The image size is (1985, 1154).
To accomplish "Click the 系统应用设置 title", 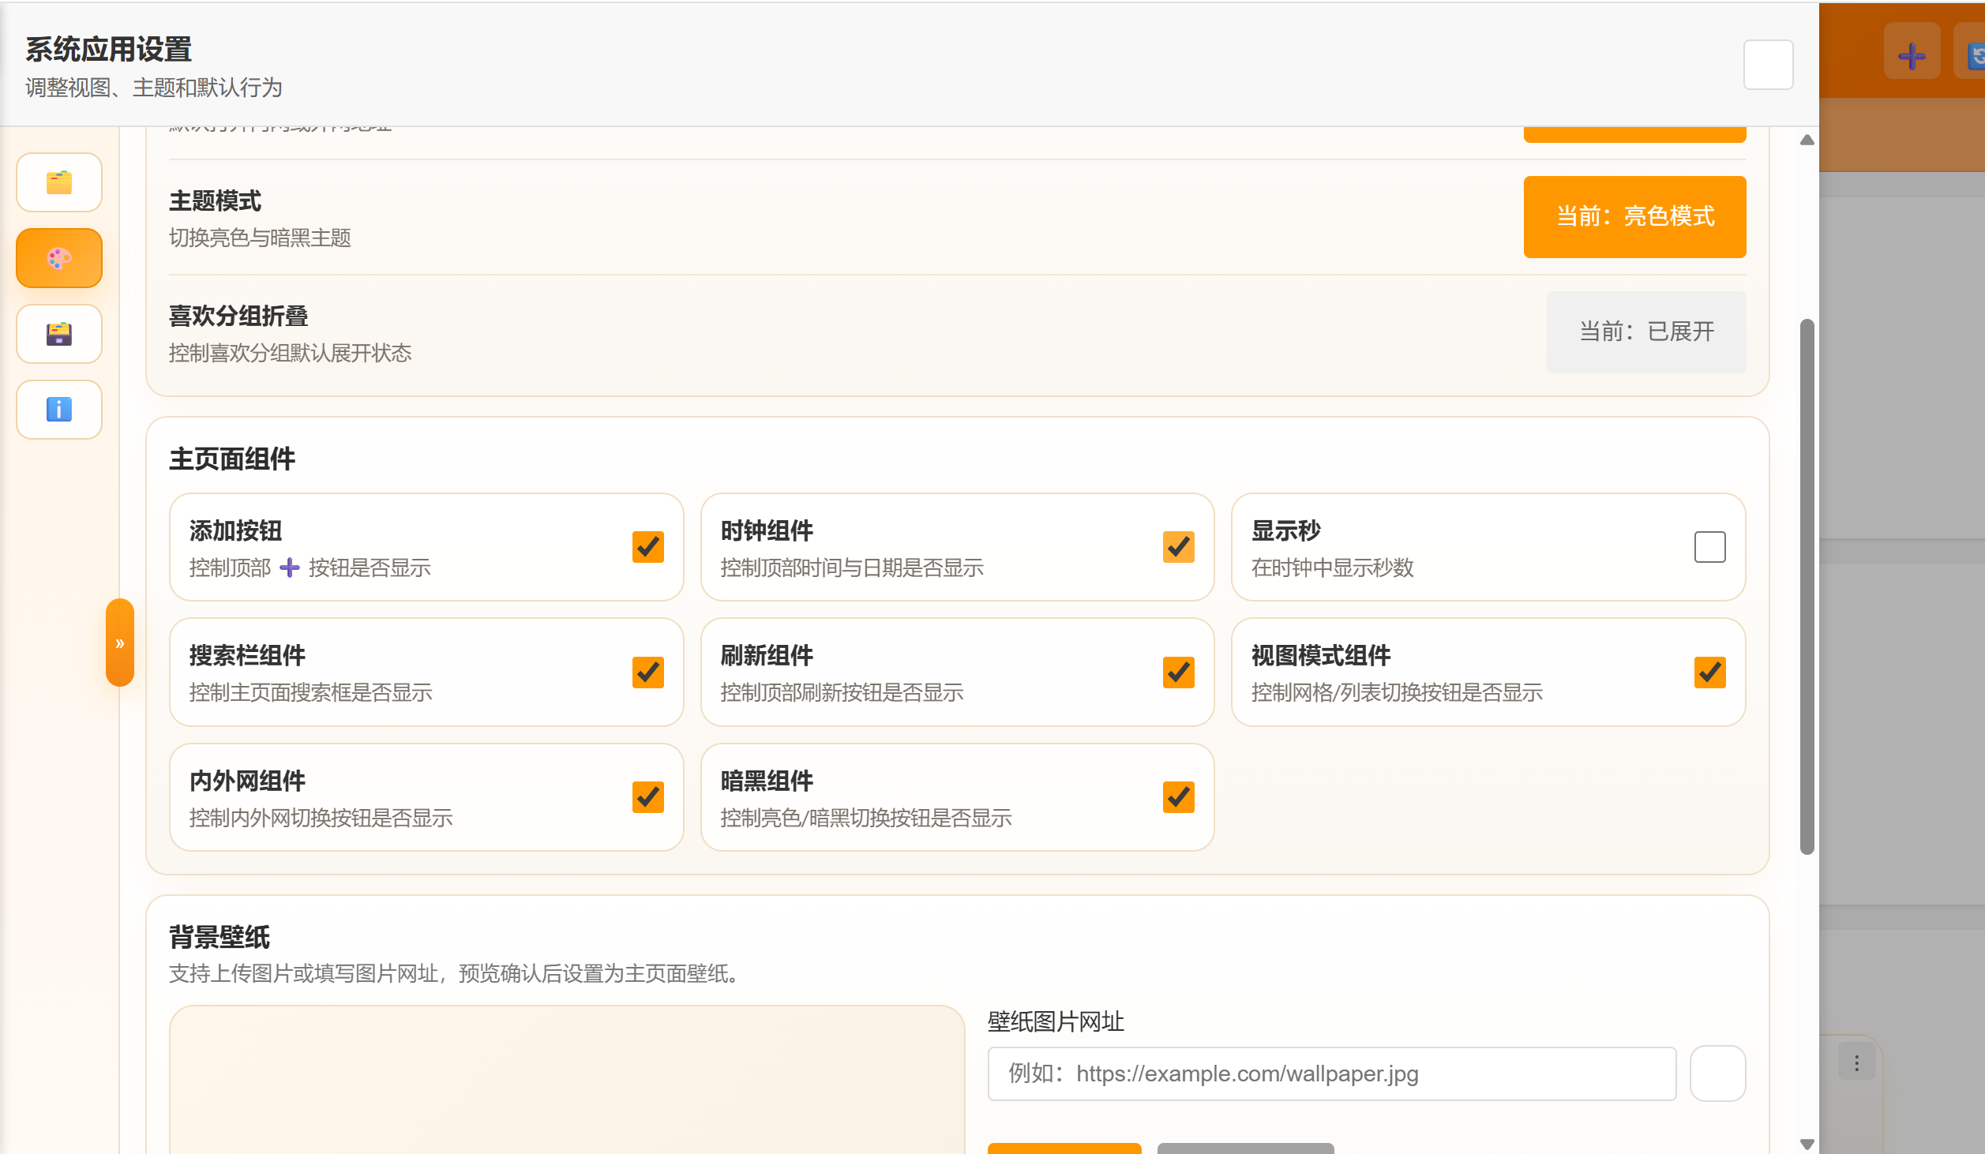I will coord(109,50).
